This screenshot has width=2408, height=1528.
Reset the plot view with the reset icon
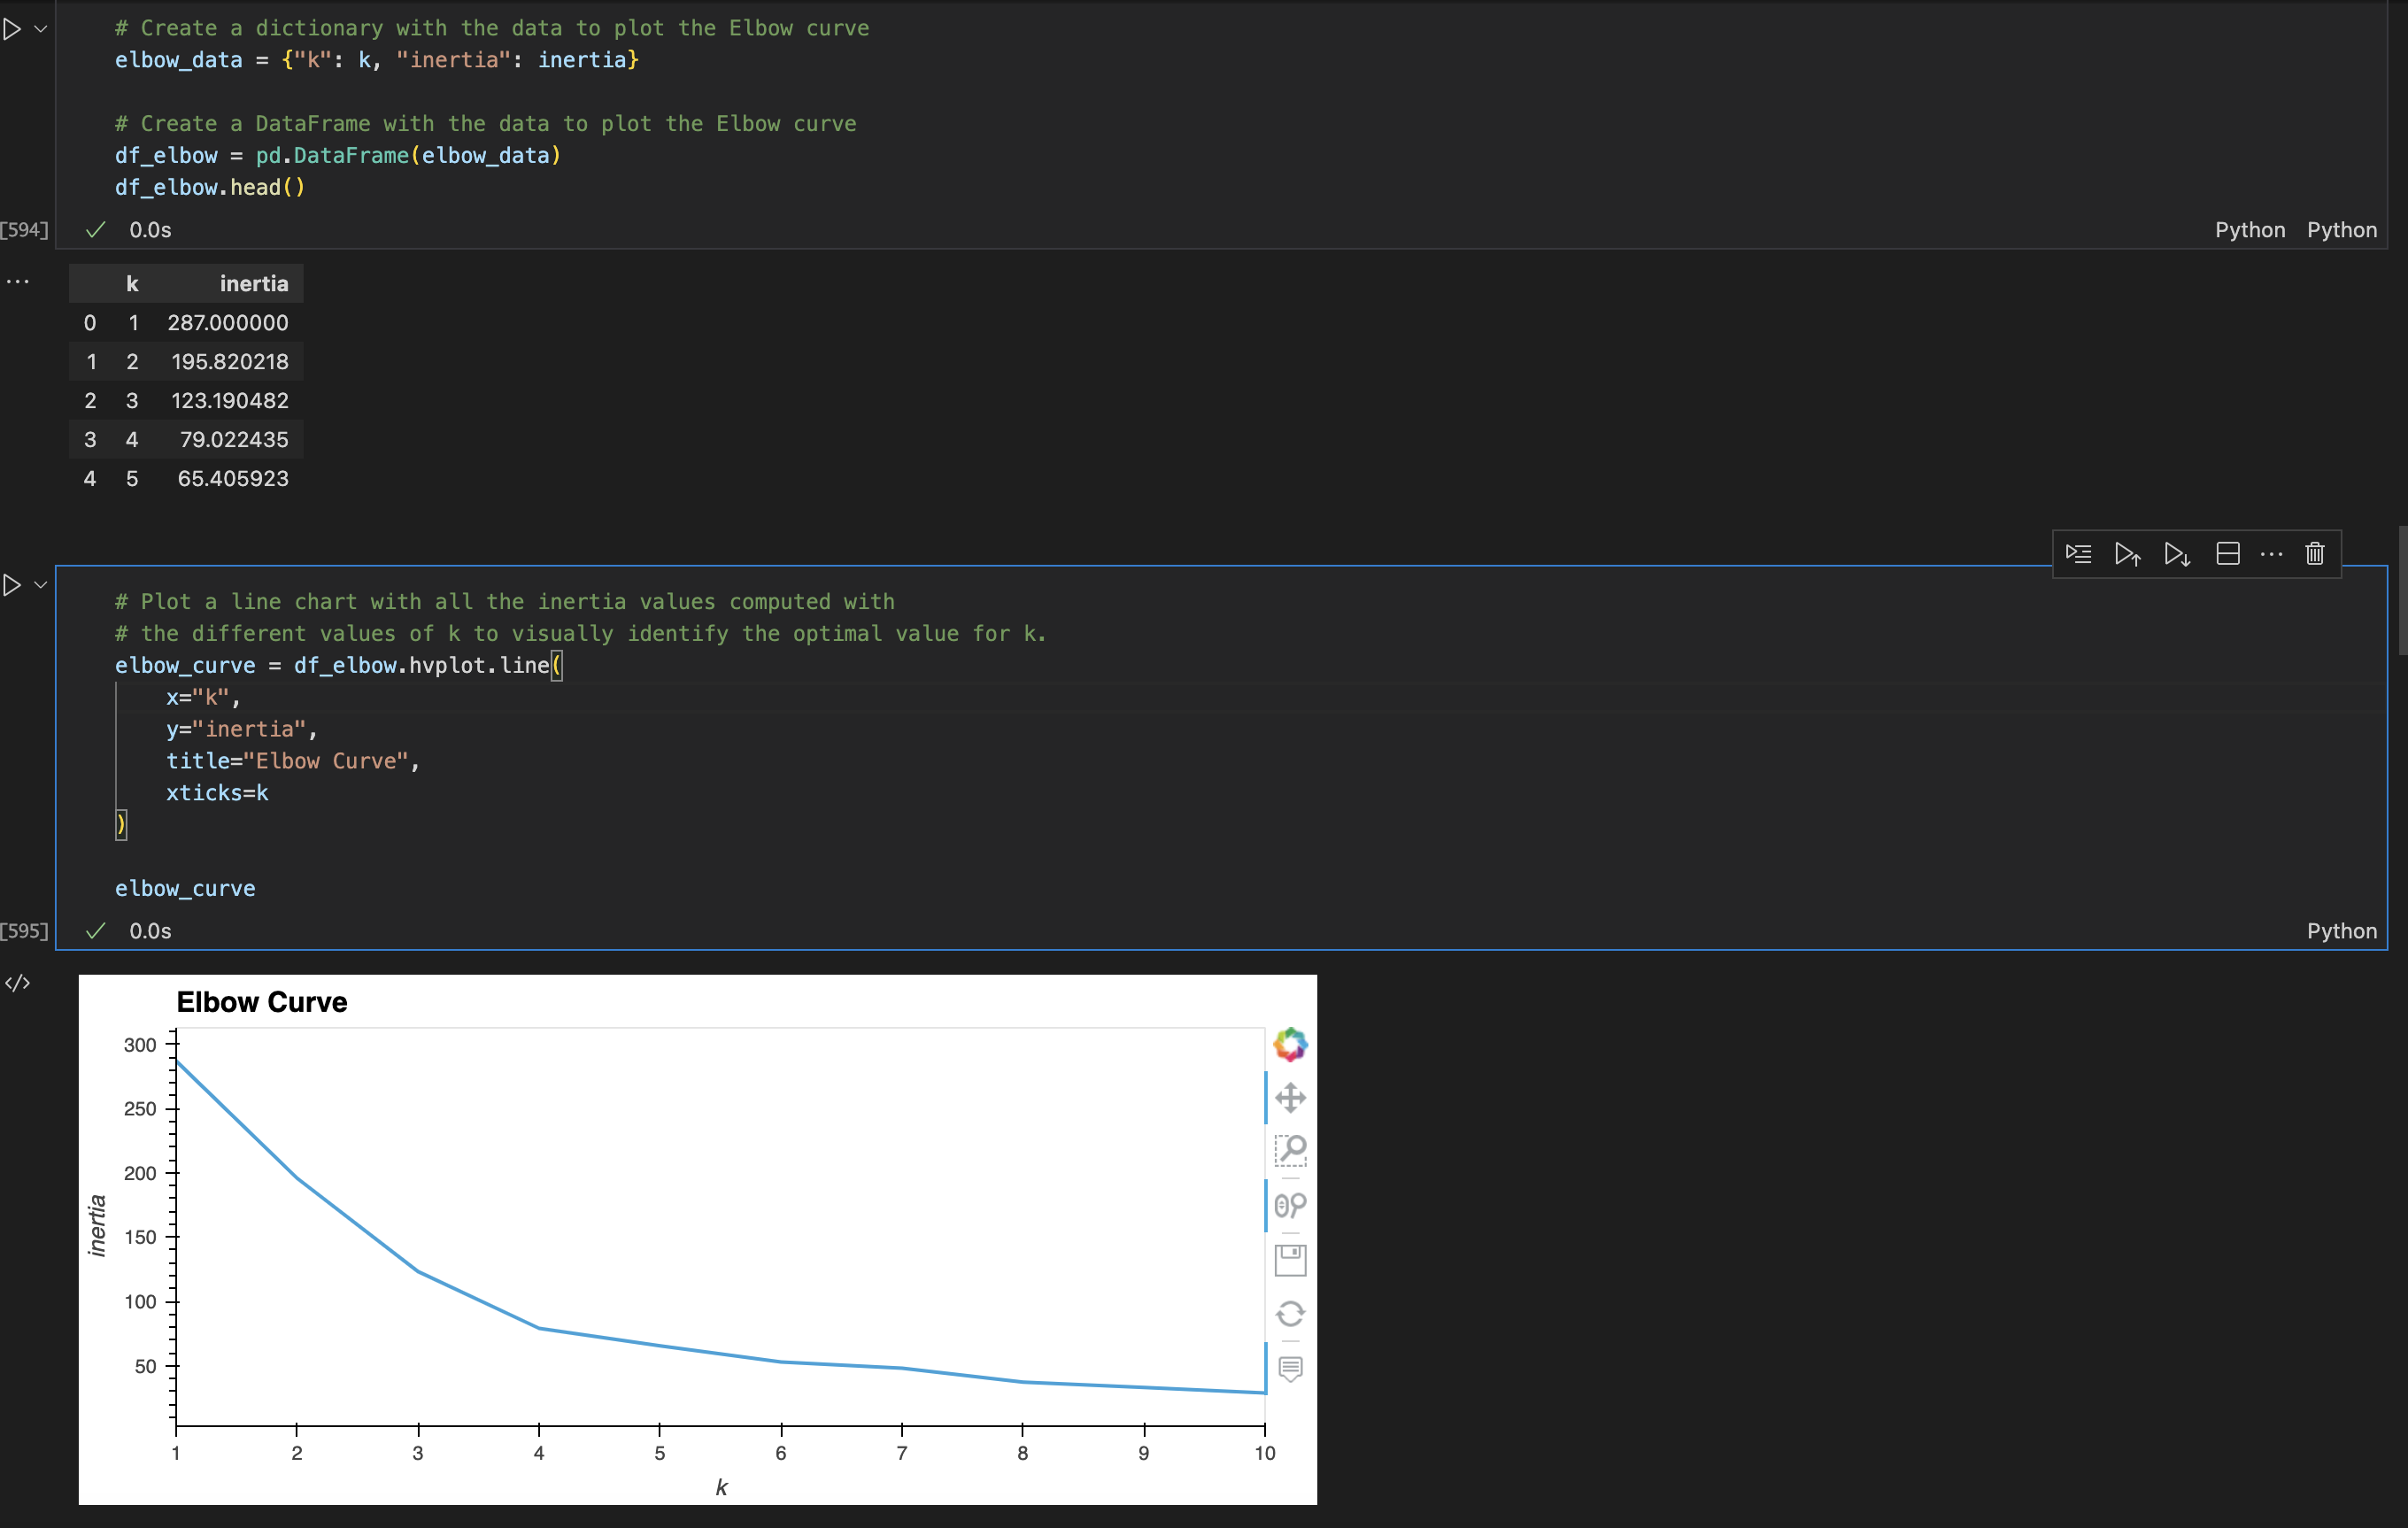pyautogui.click(x=1290, y=1313)
